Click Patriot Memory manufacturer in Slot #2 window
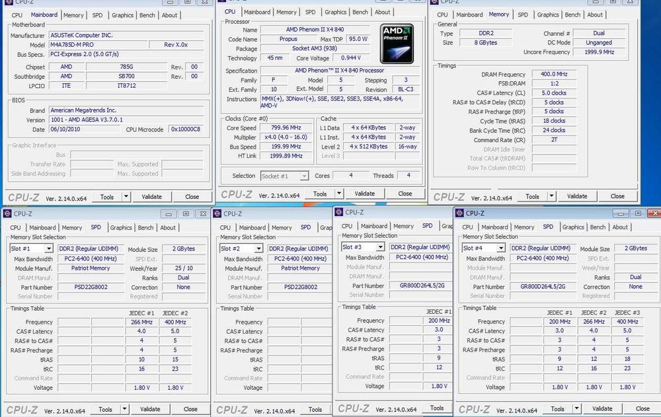The image size is (661, 417). [x=300, y=268]
